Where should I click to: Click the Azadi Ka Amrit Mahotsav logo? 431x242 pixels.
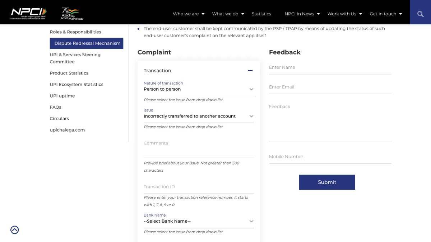[72, 14]
